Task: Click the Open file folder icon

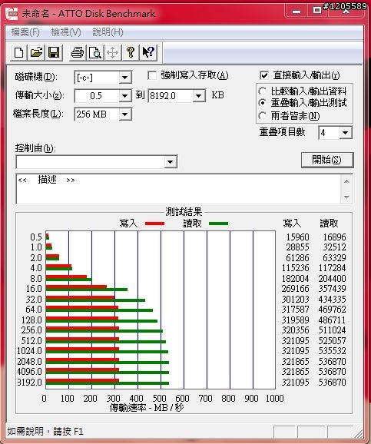Action: tap(36, 52)
